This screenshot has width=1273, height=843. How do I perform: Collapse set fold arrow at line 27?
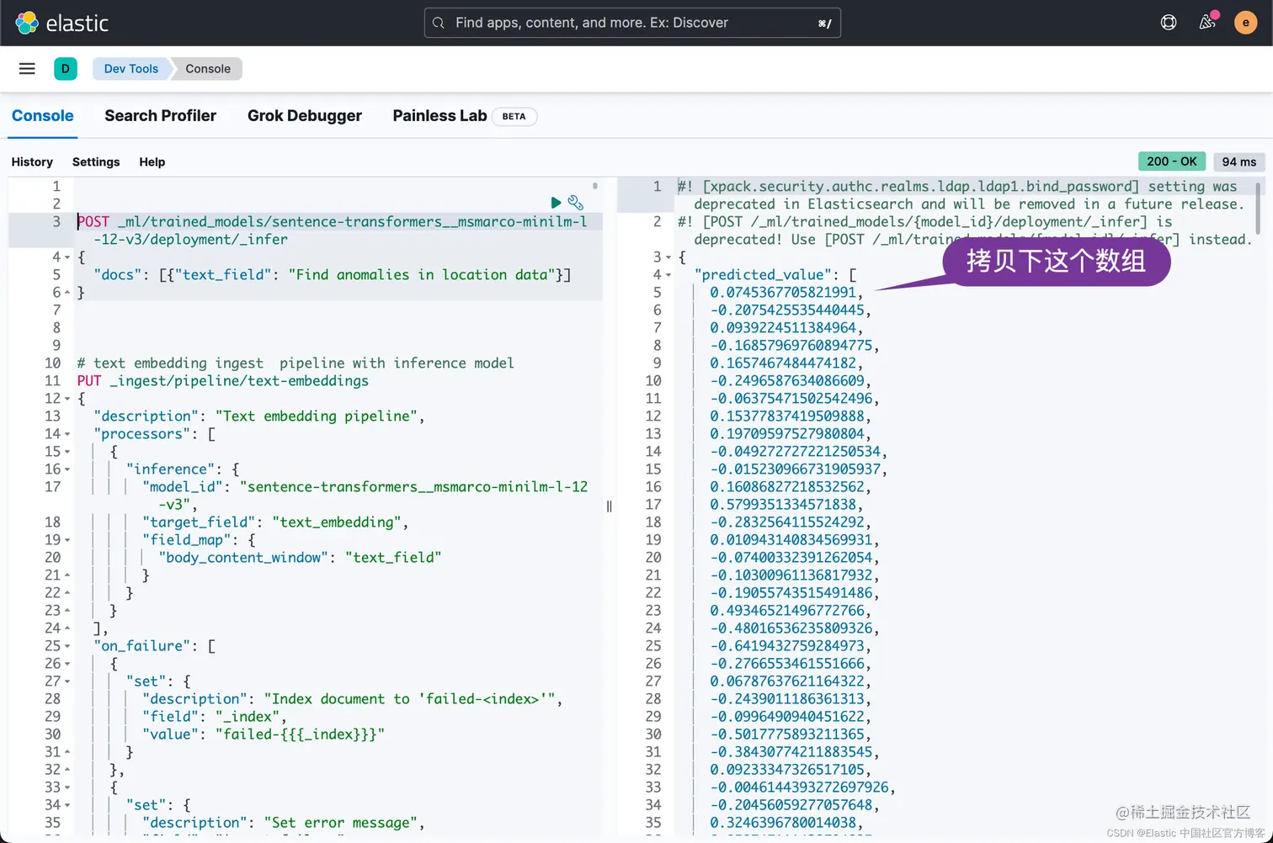[67, 681]
